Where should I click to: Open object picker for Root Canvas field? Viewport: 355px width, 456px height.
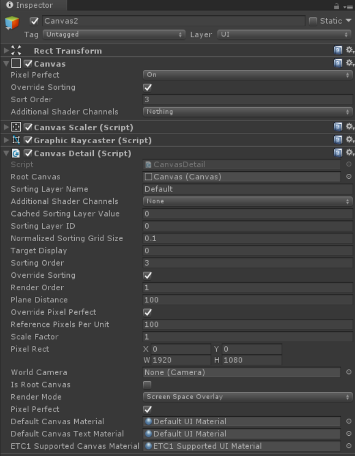348,177
